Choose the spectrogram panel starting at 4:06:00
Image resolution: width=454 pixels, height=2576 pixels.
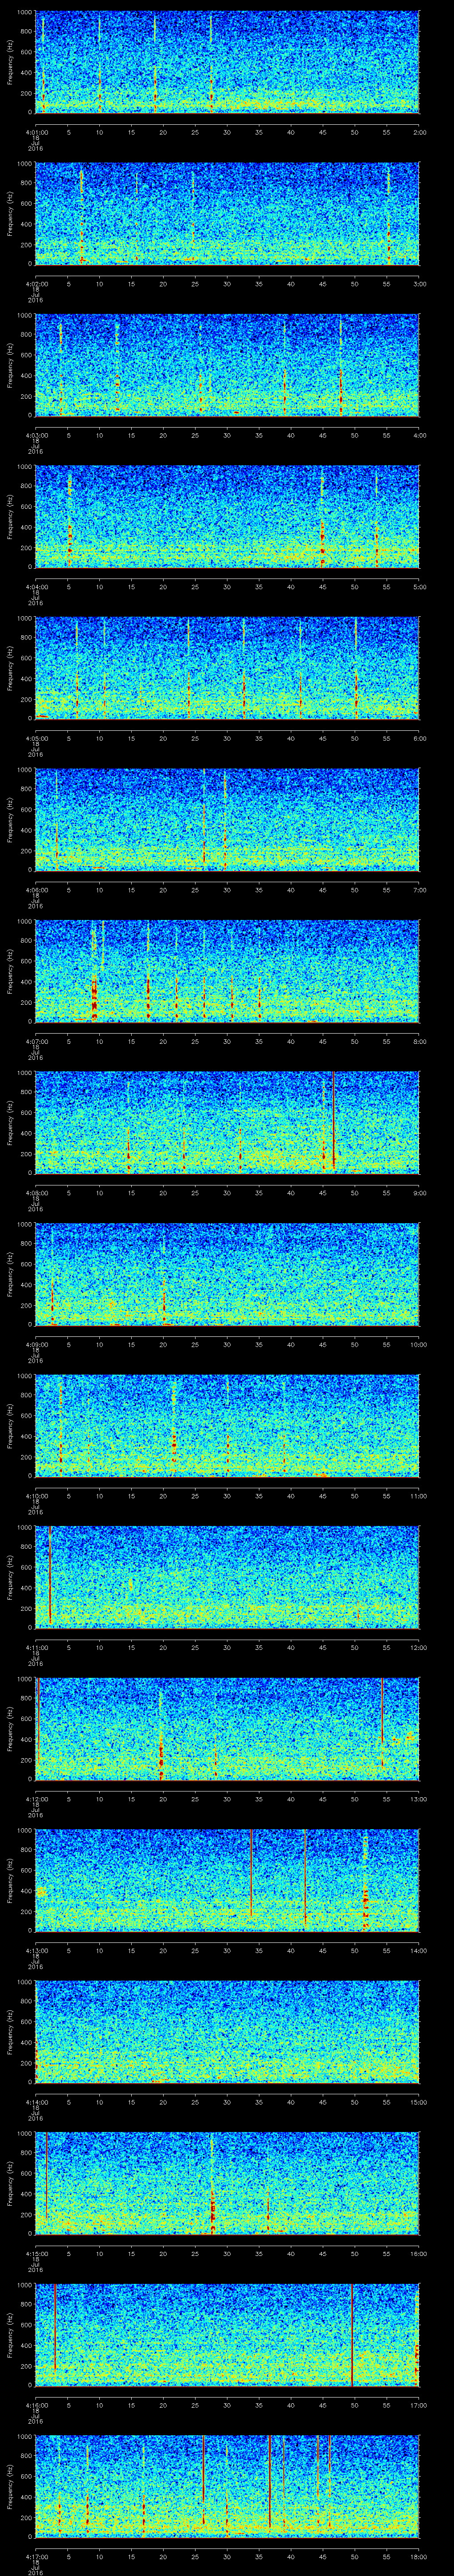[227, 819]
